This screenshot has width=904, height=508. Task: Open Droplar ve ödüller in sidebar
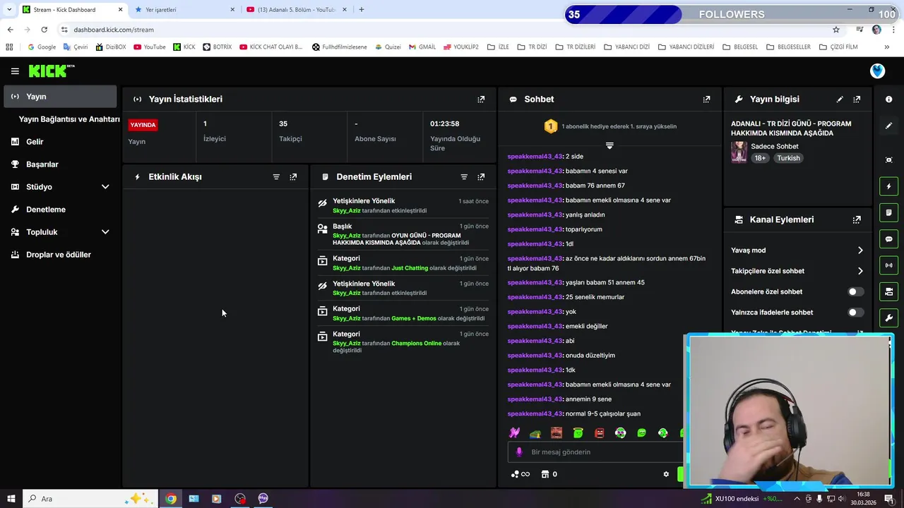click(x=60, y=255)
